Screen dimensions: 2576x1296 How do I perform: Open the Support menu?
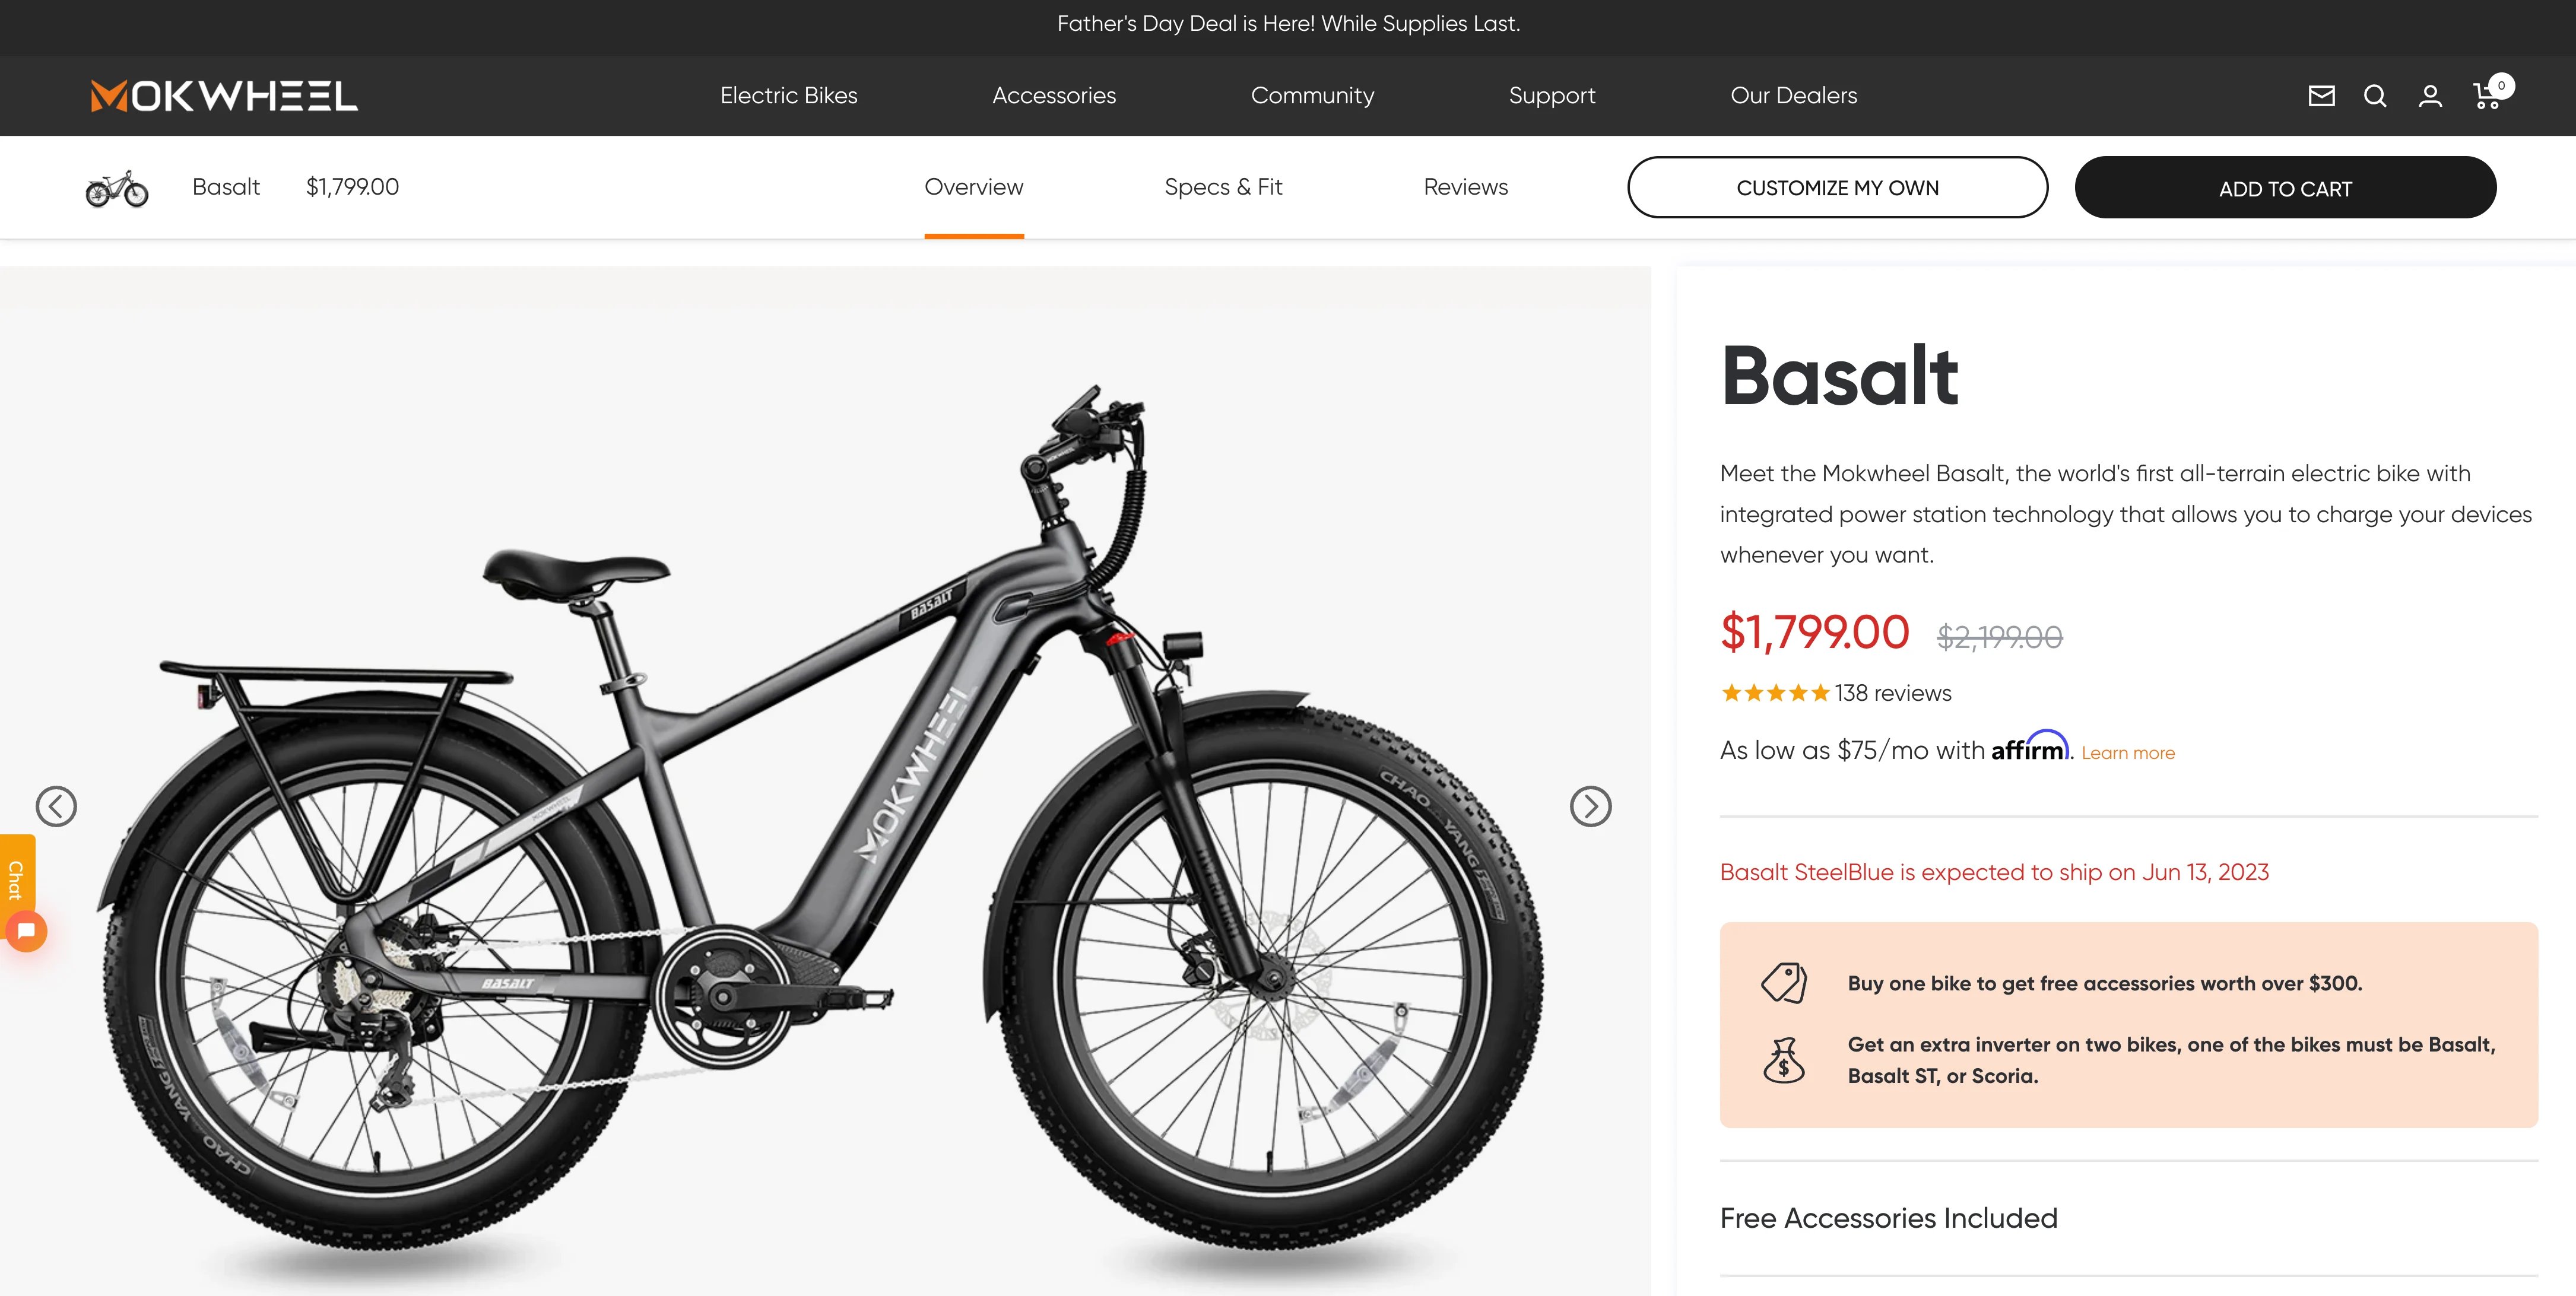(1552, 96)
